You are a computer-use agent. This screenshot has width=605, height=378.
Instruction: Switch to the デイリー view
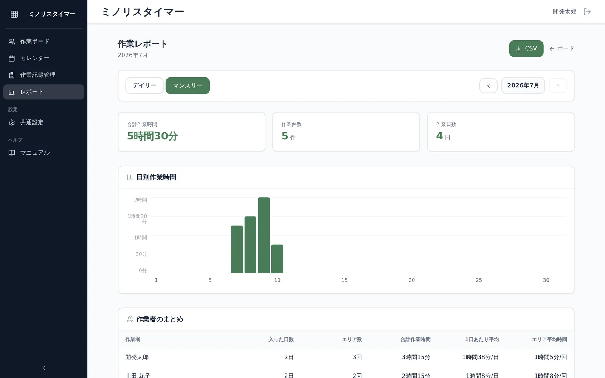pos(144,86)
